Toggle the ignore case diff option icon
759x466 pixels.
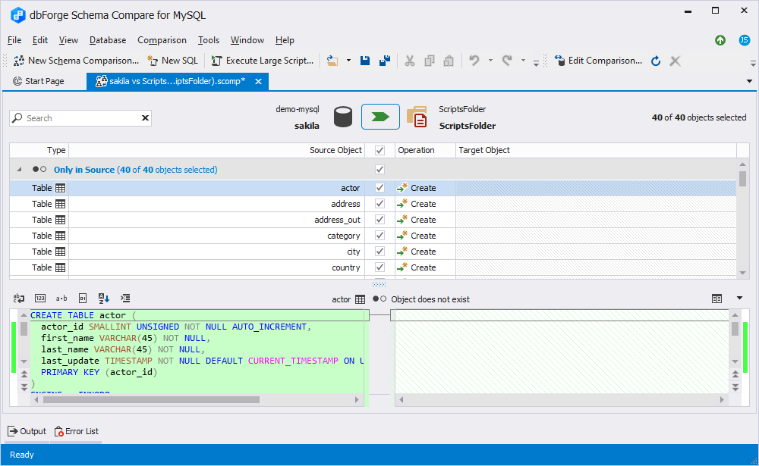coord(19,299)
